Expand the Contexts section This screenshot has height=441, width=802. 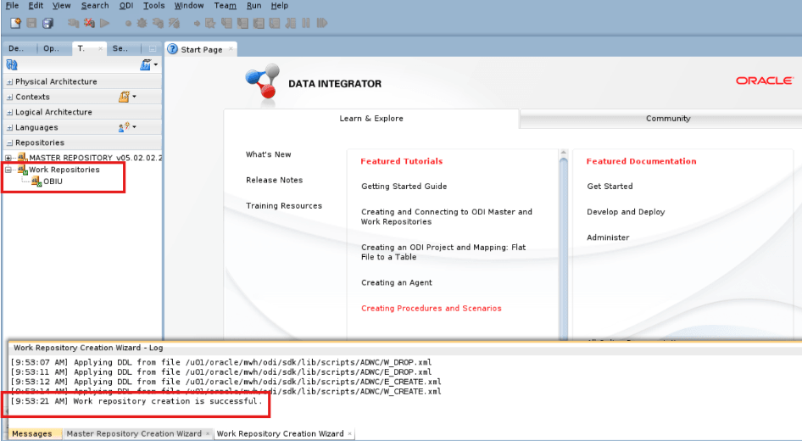9,98
